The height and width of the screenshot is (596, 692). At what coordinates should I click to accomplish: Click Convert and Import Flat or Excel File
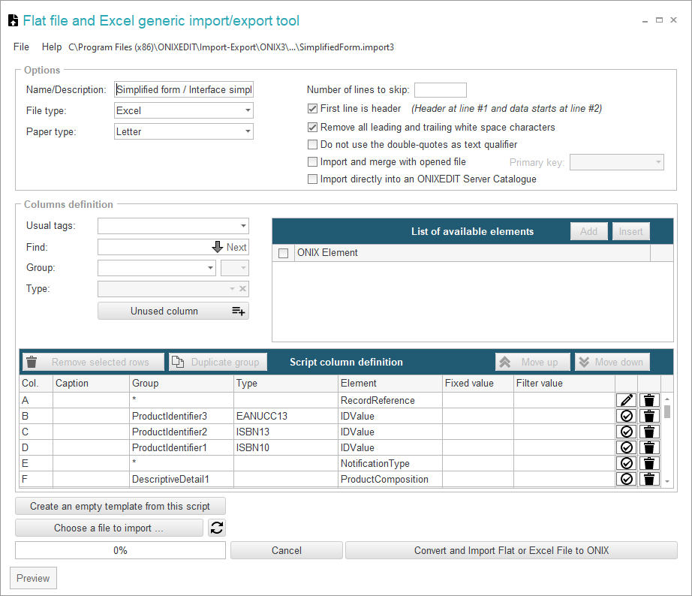click(x=511, y=550)
